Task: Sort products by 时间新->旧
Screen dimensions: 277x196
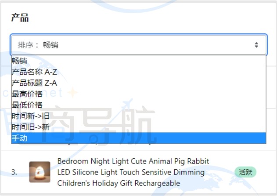Action: (31, 116)
